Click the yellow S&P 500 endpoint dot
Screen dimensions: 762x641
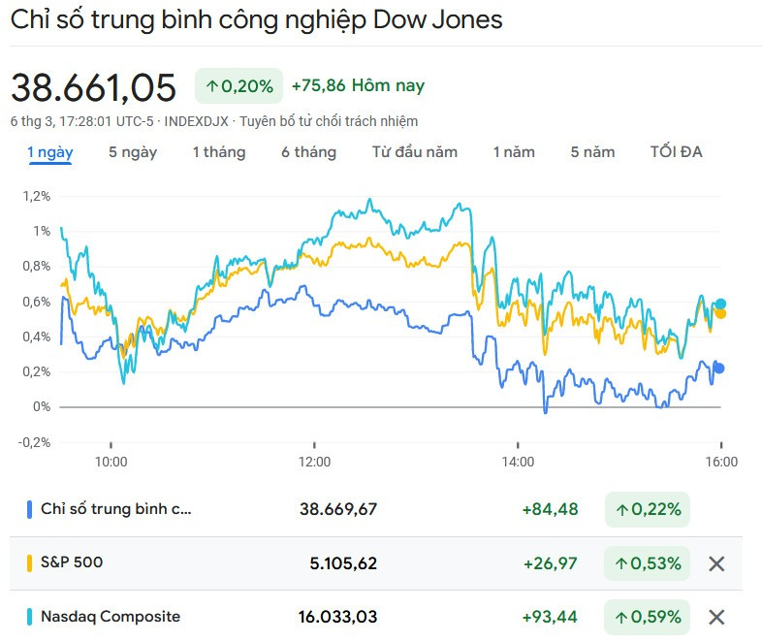point(720,313)
